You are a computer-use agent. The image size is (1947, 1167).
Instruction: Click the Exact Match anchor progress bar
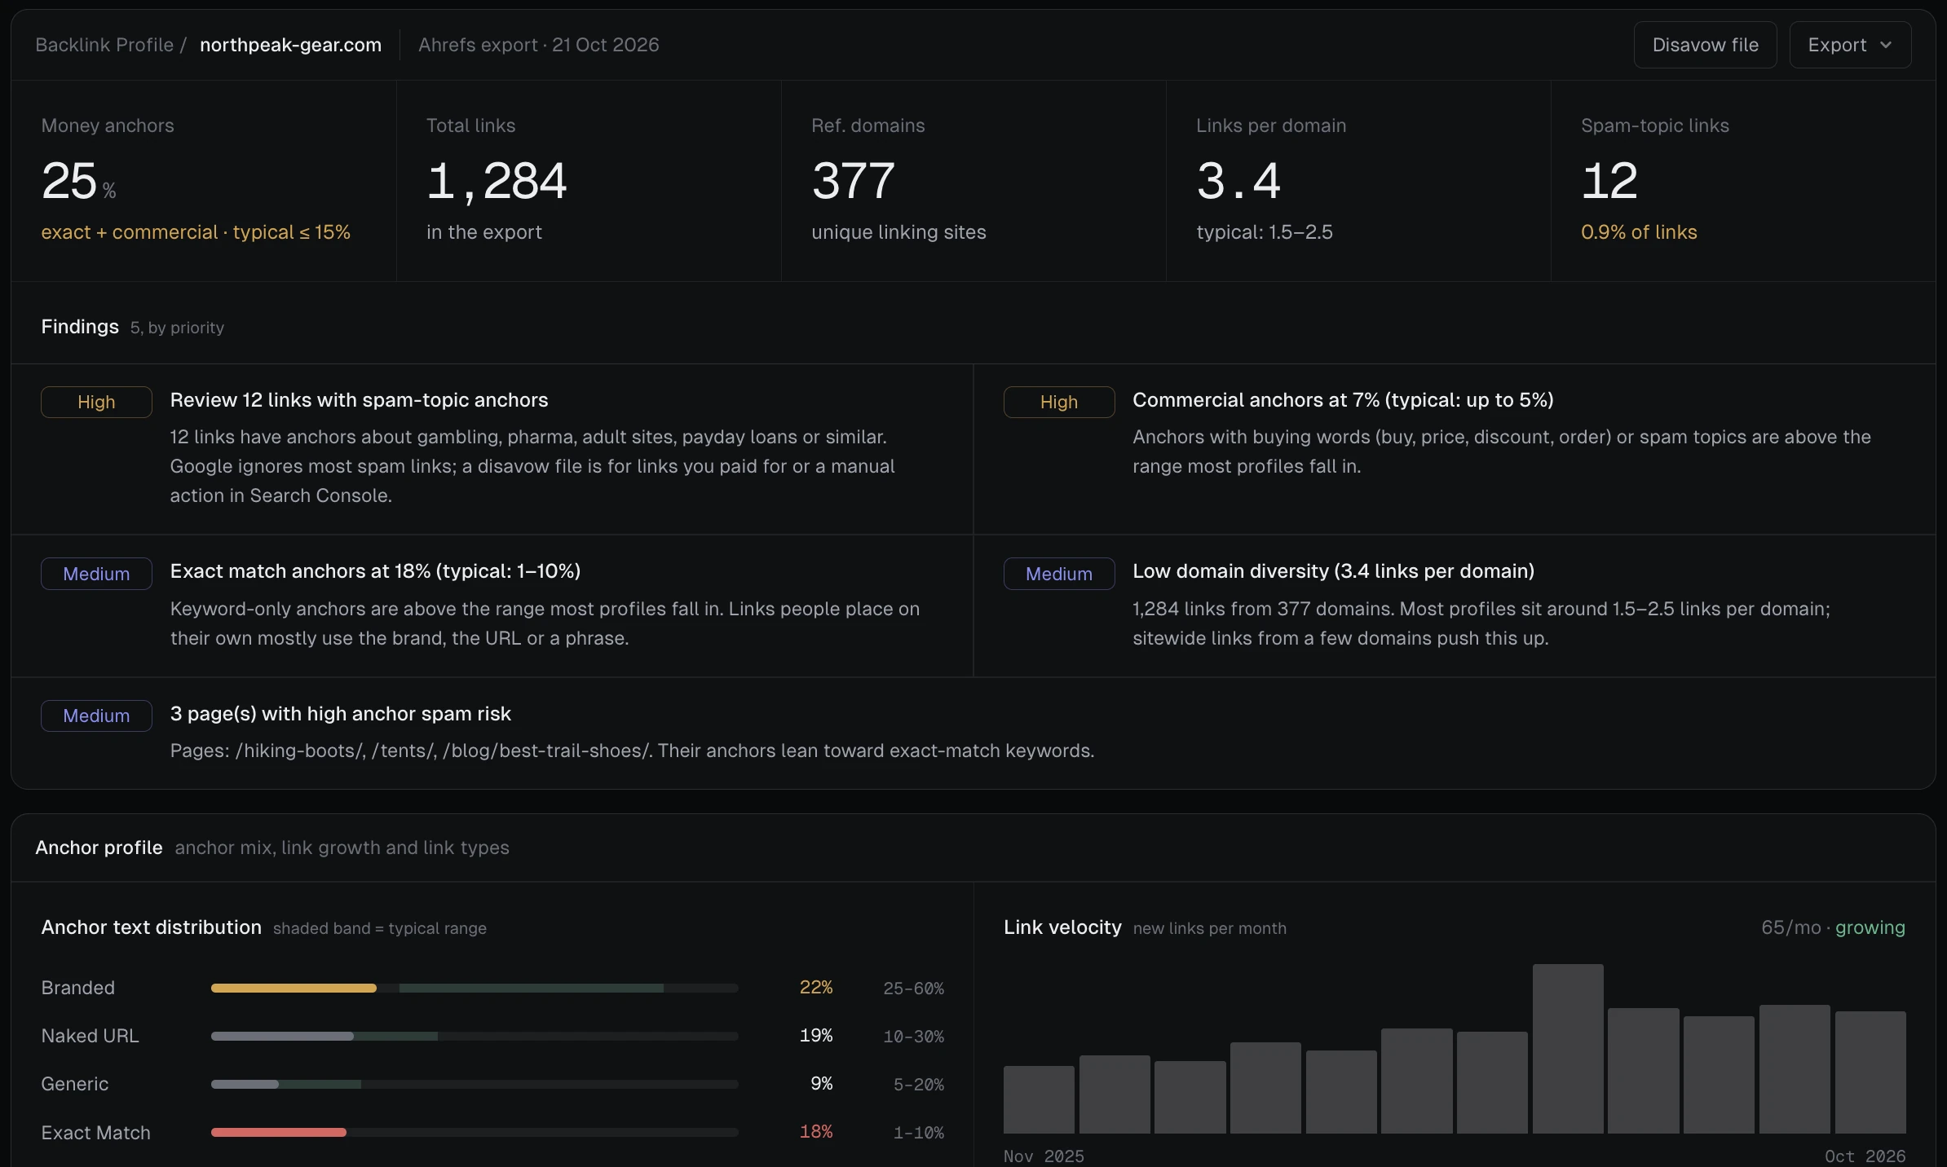[x=475, y=1132]
